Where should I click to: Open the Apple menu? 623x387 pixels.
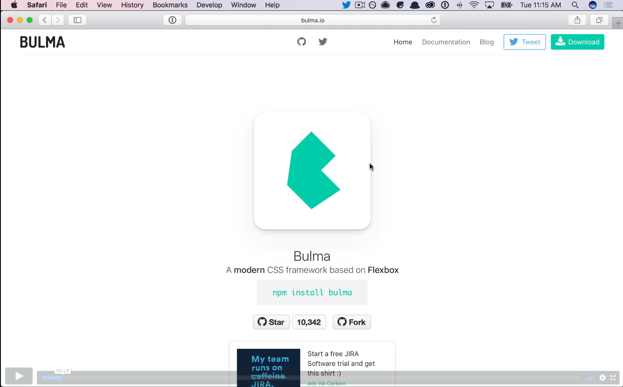pyautogui.click(x=14, y=5)
